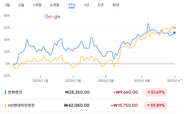This screenshot has width=187, height=114.
Task: Open the HD현대마린엔진 stock row
Action: 90,105
